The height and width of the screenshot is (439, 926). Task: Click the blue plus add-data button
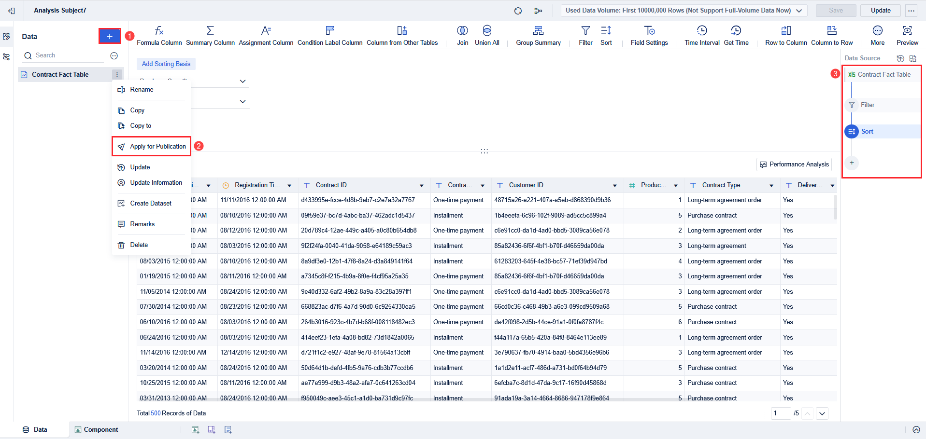[x=110, y=36]
